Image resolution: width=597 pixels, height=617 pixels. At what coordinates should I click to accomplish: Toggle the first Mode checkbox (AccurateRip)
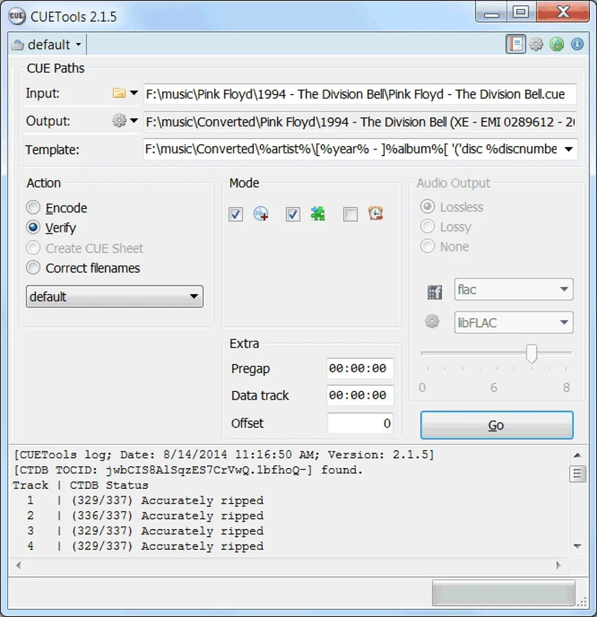[236, 214]
